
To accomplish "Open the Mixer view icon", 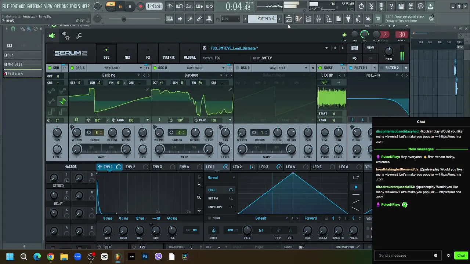I will [319, 19].
